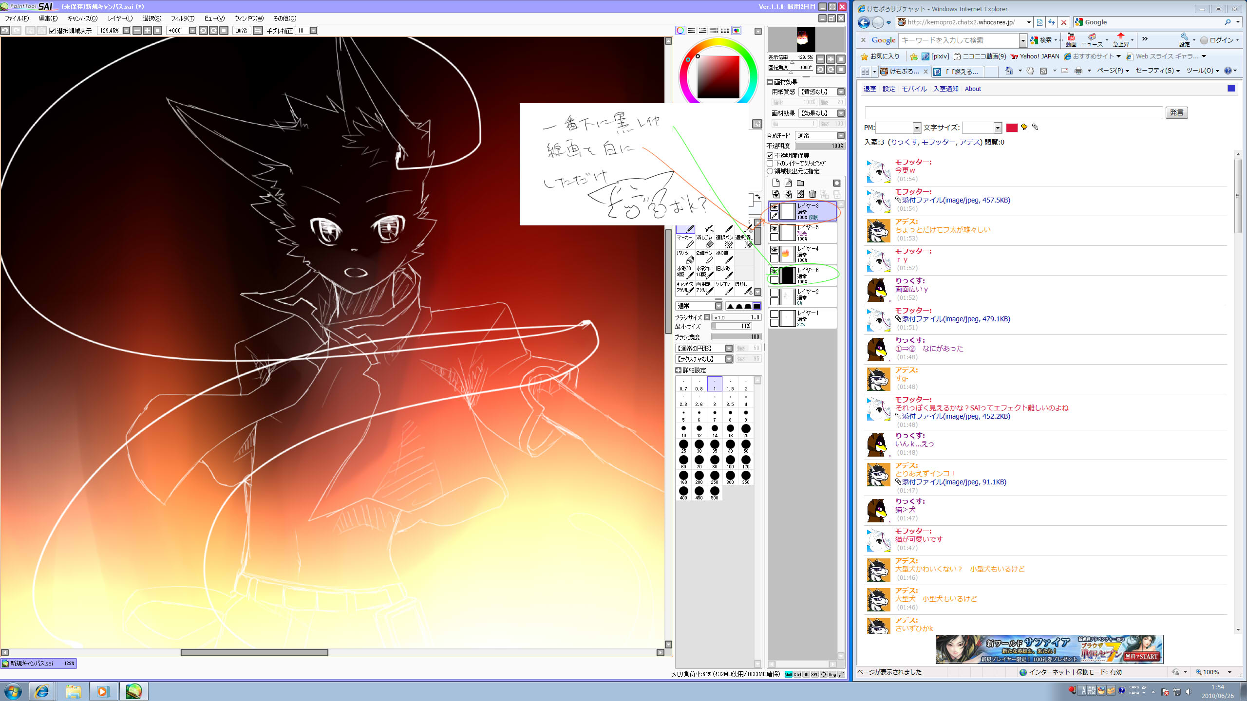Toggle the scratchpad palette icon
Screen dimensions: 1247x701
(x=737, y=31)
